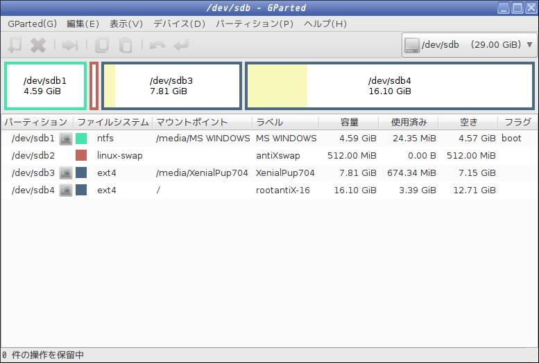The image size is (539, 363).
Task: Open the パーティション(P) menu
Action: pyautogui.click(x=255, y=24)
